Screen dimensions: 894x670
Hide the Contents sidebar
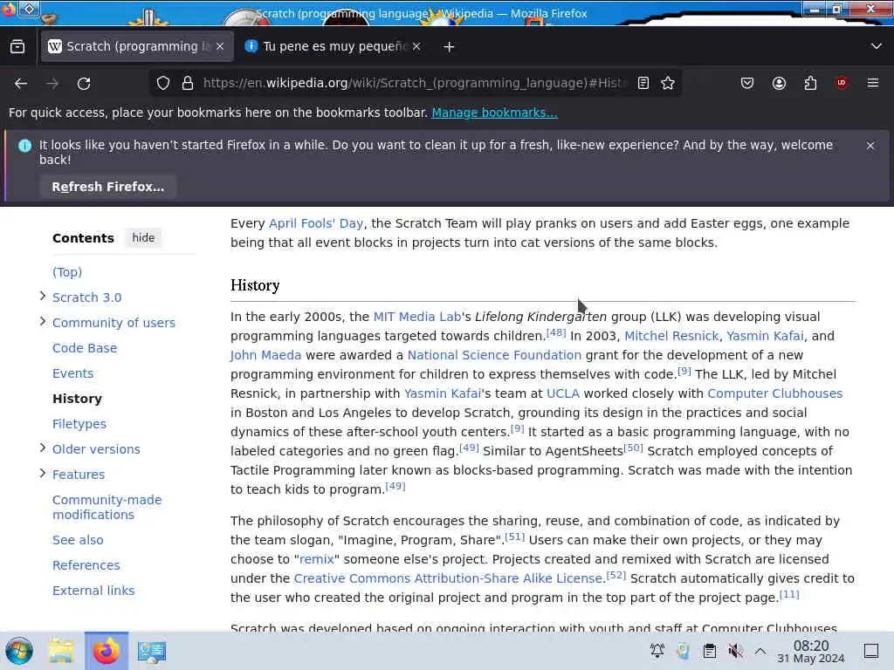tap(143, 237)
